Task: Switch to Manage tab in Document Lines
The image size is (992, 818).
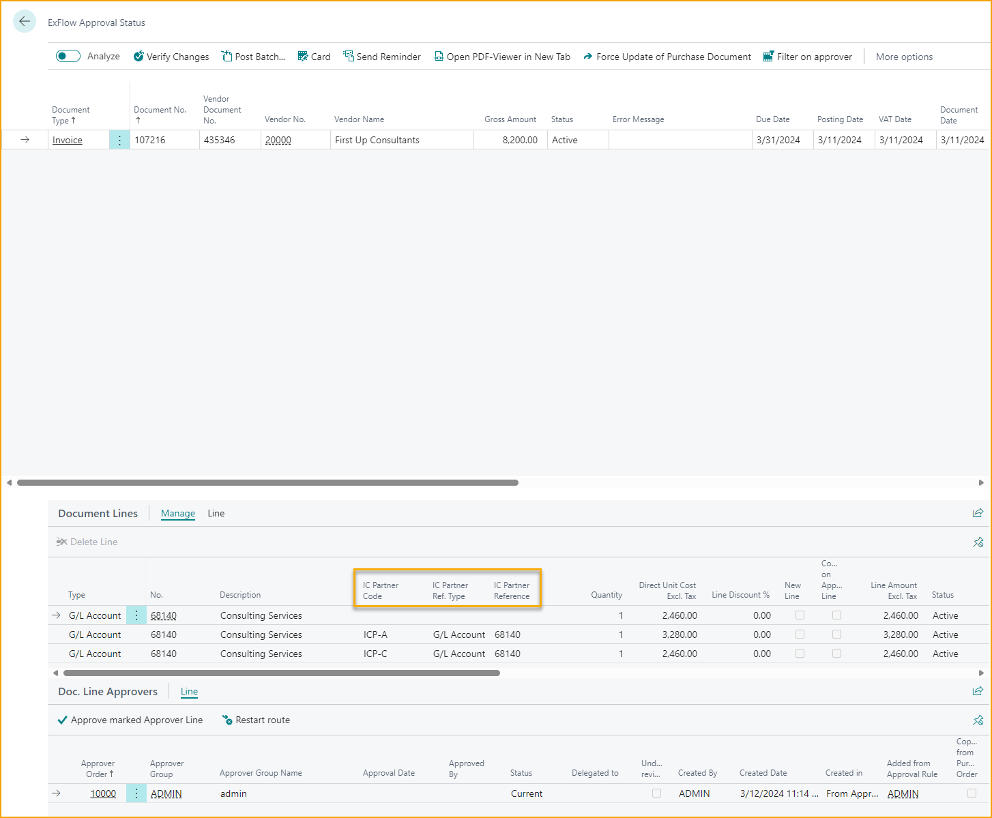Action: [178, 513]
